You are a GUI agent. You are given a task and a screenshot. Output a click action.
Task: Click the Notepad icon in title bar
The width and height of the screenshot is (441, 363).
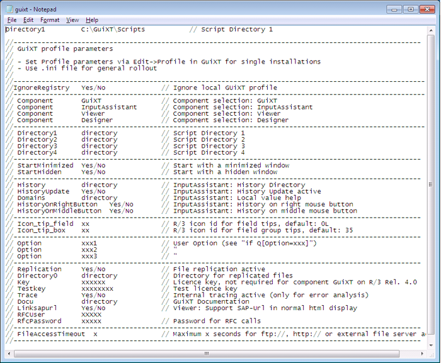click(x=10, y=9)
